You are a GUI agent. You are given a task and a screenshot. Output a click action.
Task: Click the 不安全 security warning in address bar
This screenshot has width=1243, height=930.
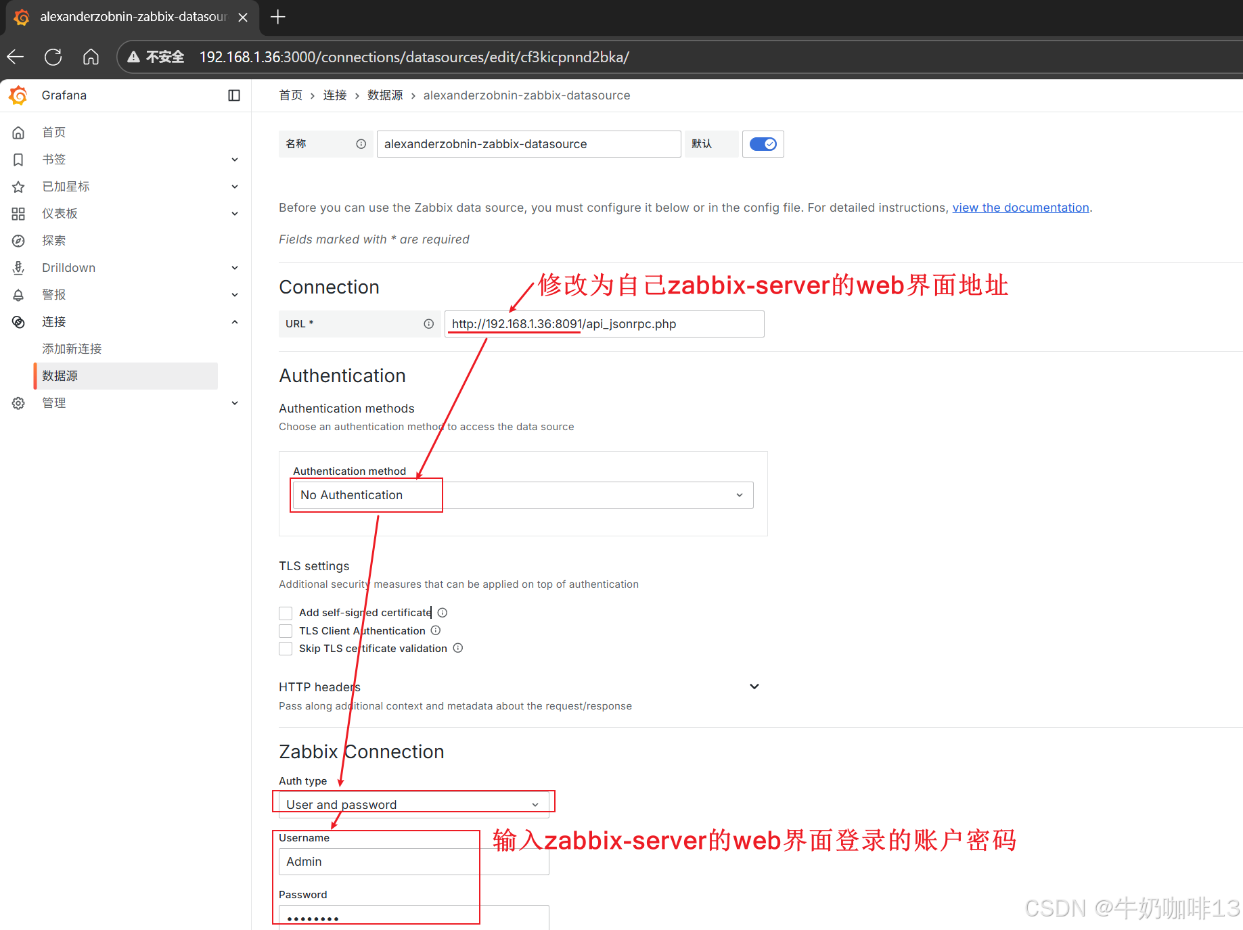156,57
